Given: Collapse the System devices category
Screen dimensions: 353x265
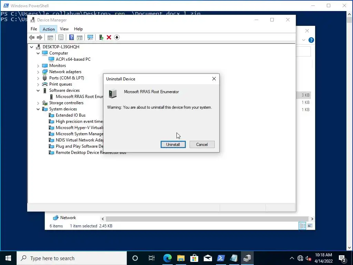Looking at the screenshot, I should (x=38, y=109).
